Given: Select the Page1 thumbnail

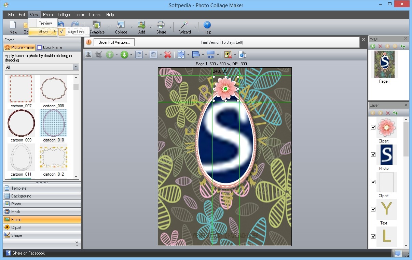Looking at the screenshot, I should (384, 64).
